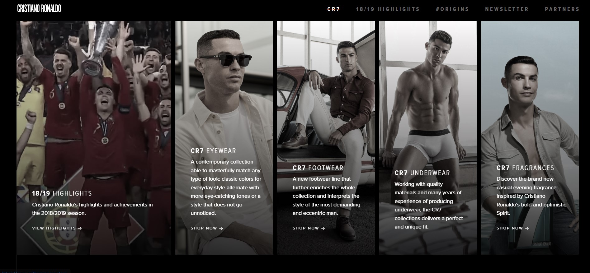
Task: Open the CR7 Fragrances heading
Action: 525,168
